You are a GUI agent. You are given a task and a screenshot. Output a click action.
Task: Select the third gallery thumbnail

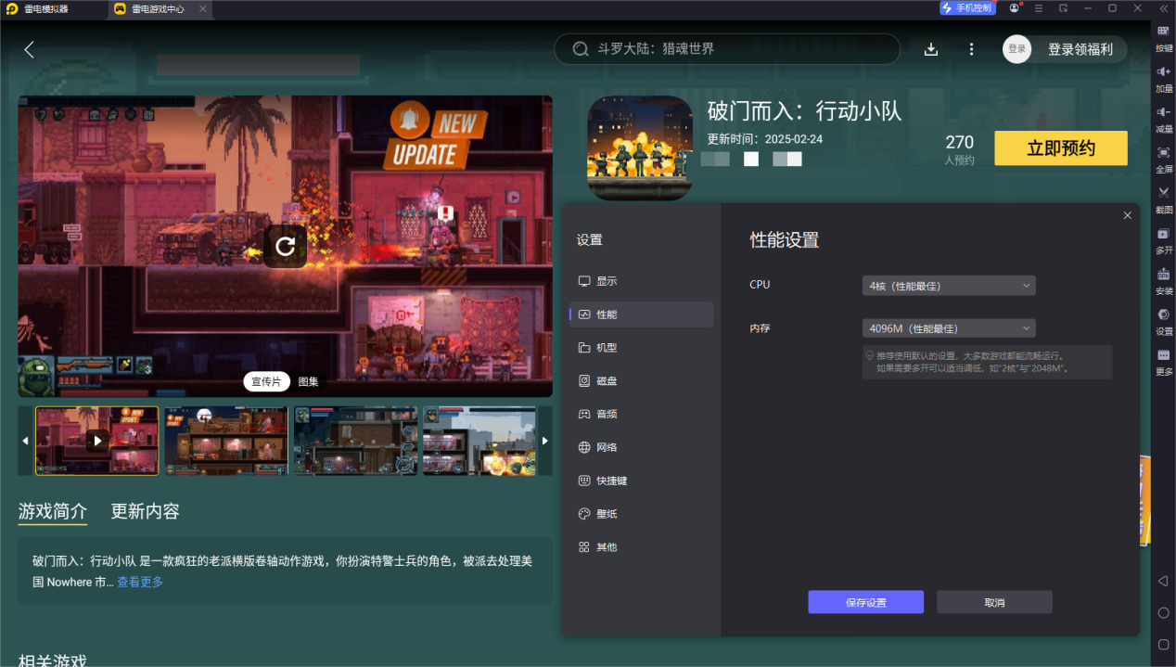(355, 441)
